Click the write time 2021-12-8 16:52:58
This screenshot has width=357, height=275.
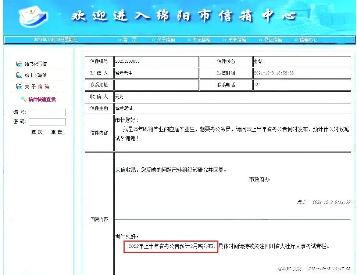(274, 73)
